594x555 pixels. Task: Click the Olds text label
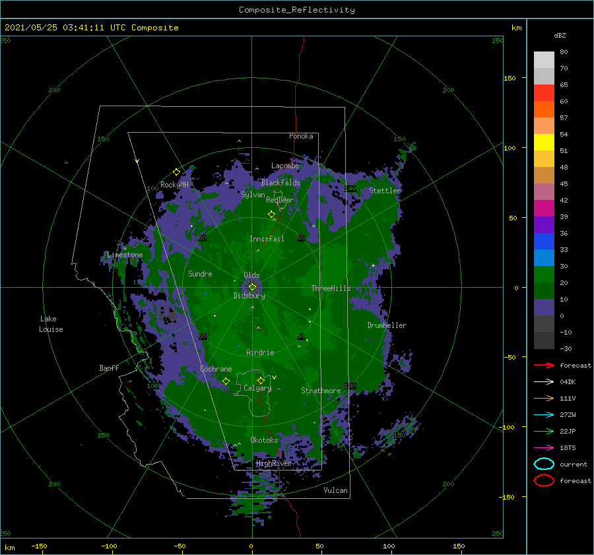pos(251,275)
